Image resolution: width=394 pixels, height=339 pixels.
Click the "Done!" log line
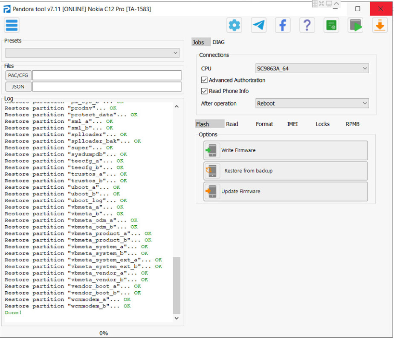click(13, 313)
